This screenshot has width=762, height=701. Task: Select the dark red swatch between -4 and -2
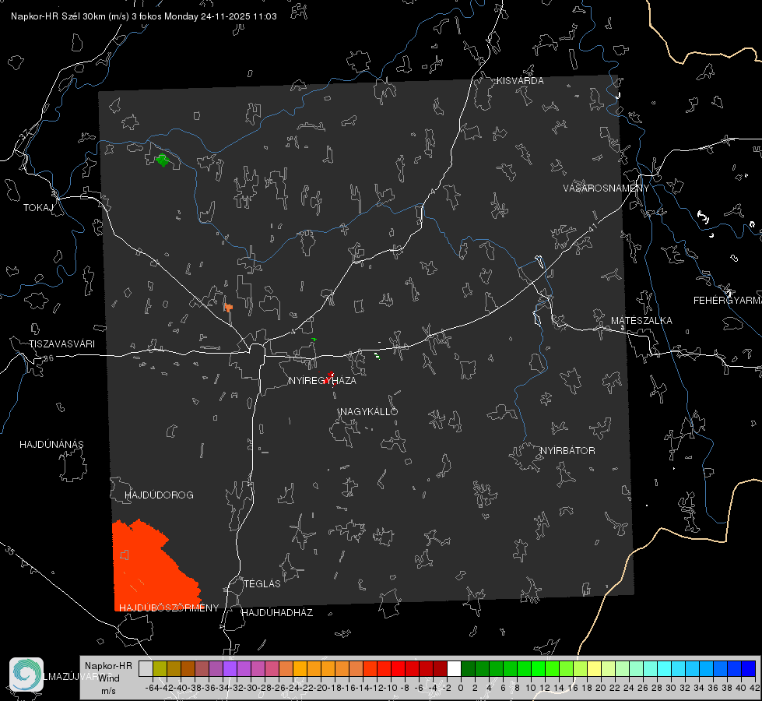[x=440, y=668]
